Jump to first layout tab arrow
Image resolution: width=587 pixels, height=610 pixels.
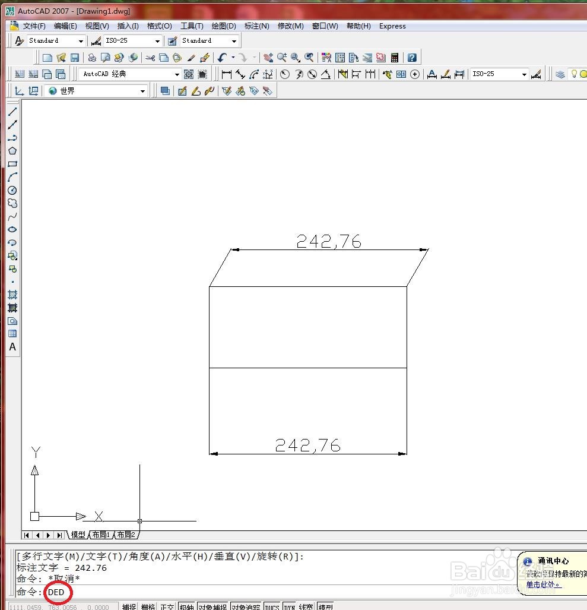[x=26, y=535]
